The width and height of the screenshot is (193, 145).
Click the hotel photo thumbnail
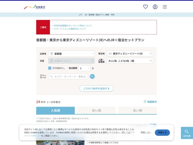(x=60, y=142)
